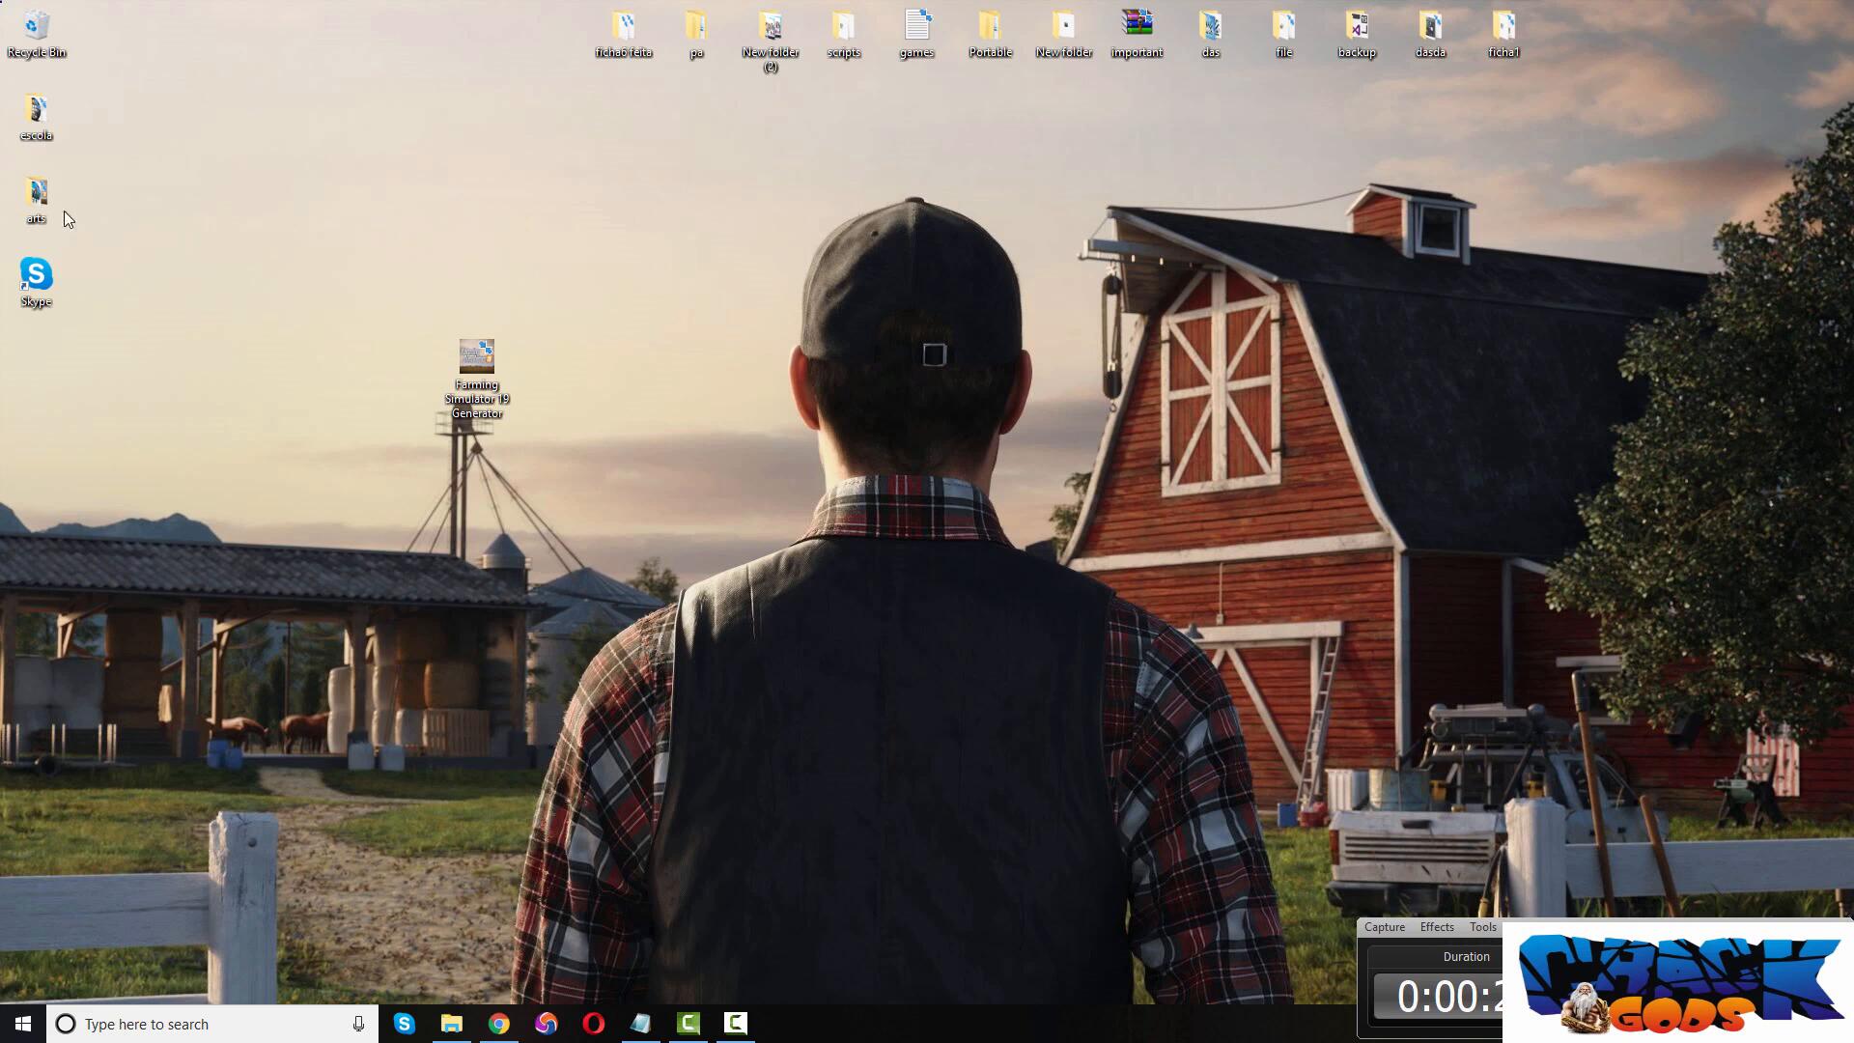Screen dimensions: 1854x1043
Task: Launch Opera browser from the taskbar
Action: (593, 1024)
